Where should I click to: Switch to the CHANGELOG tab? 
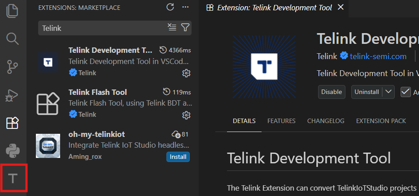tap(326, 121)
